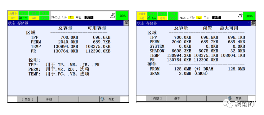Click the 说明: heading in left screen

click(x=35, y=60)
